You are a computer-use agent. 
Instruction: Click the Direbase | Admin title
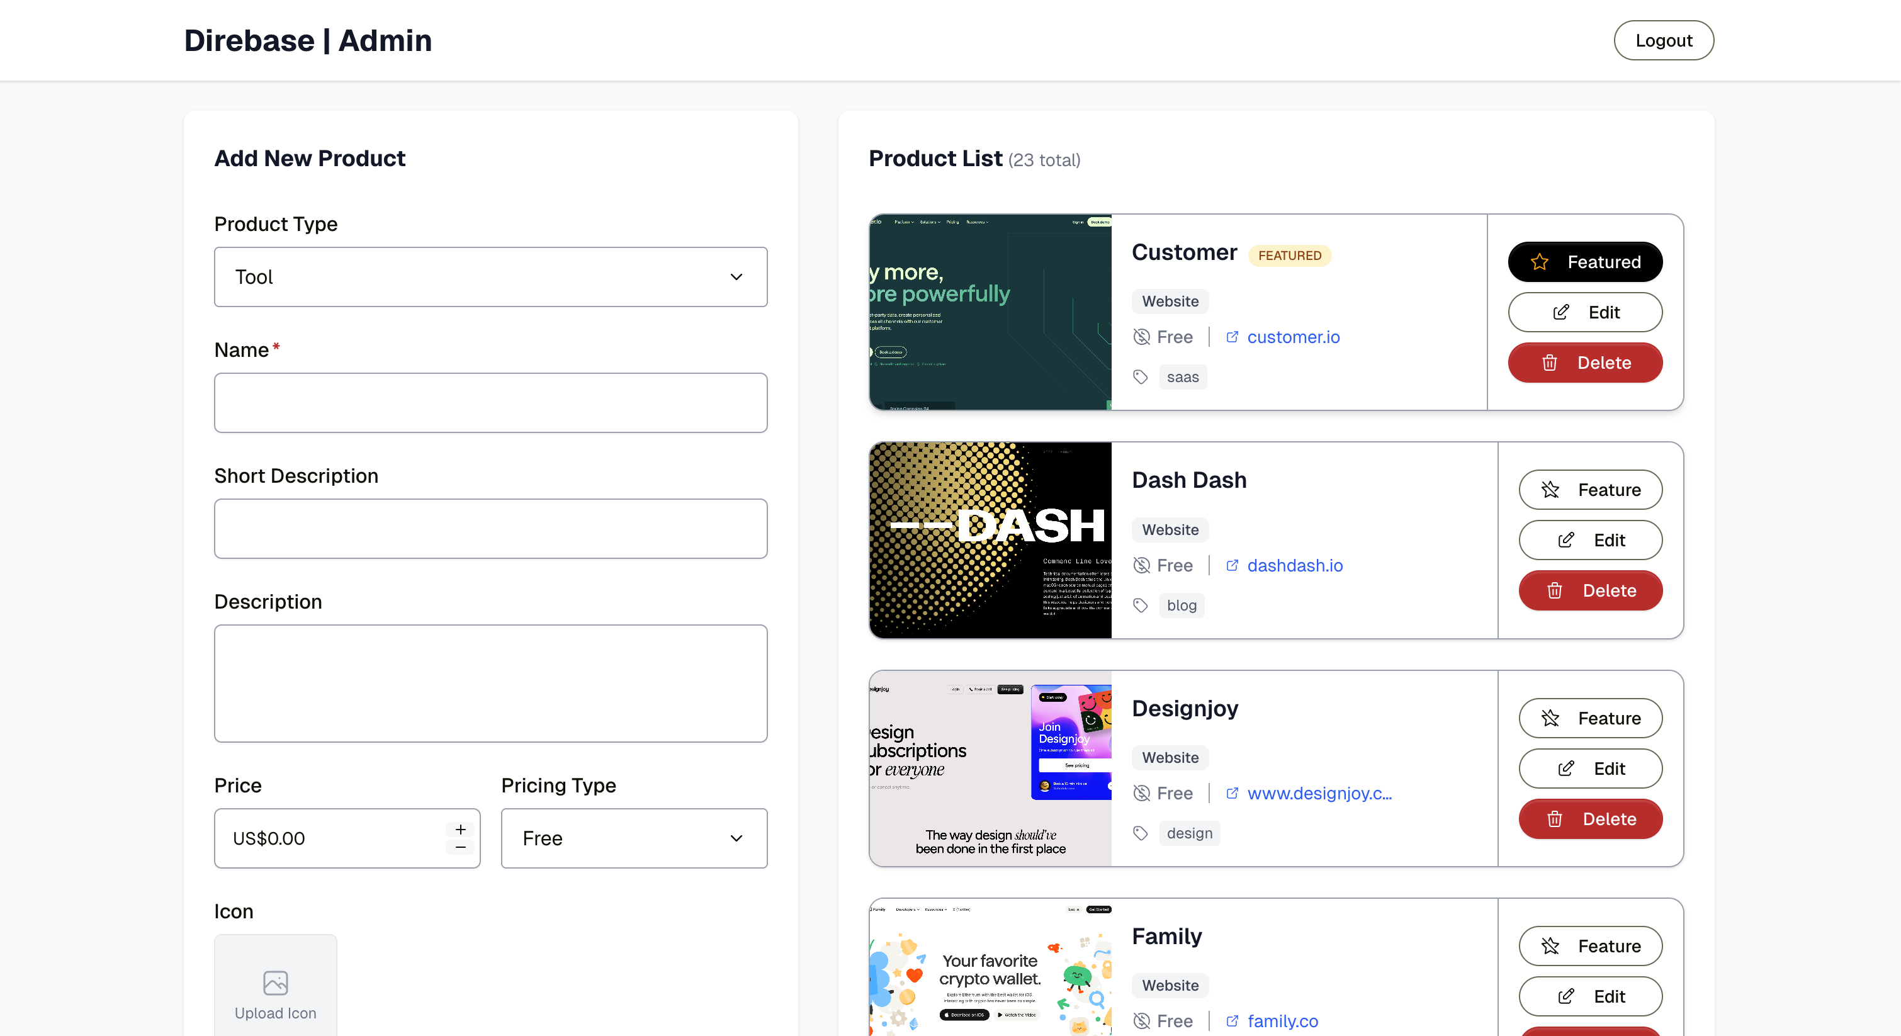[308, 40]
